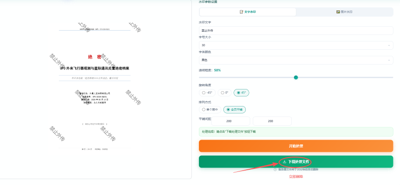Click the 水印文字 input containing 禁止外传
The width and height of the screenshot is (400, 185).
[296, 31]
